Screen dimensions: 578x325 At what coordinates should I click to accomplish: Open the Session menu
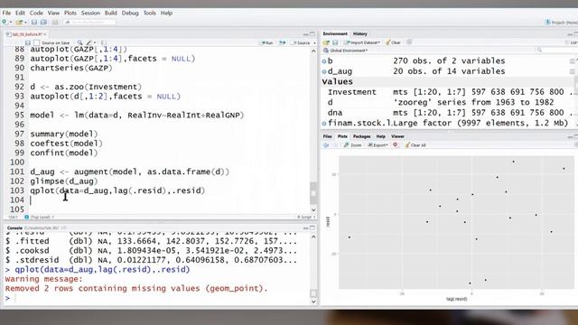point(90,13)
